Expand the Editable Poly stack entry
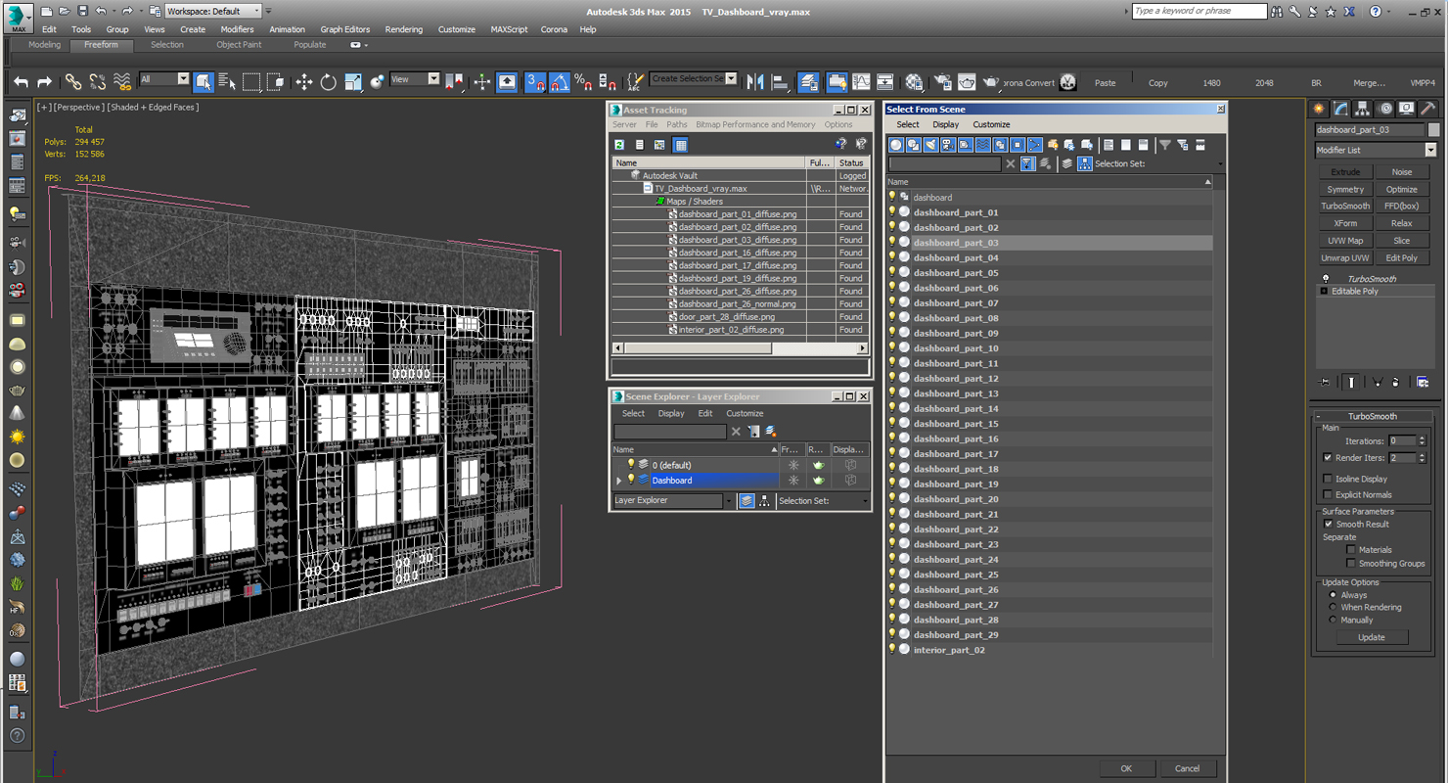The image size is (1448, 783). [1325, 292]
